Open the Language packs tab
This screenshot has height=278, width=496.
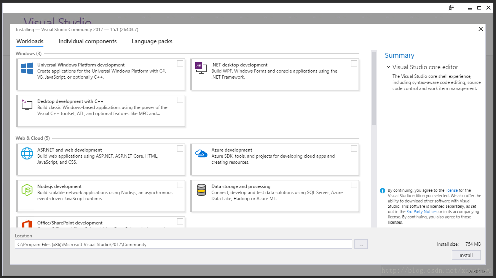[x=152, y=41]
